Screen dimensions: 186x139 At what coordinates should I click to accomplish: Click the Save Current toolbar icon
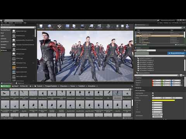pyautogui.click(x=41, y=26)
